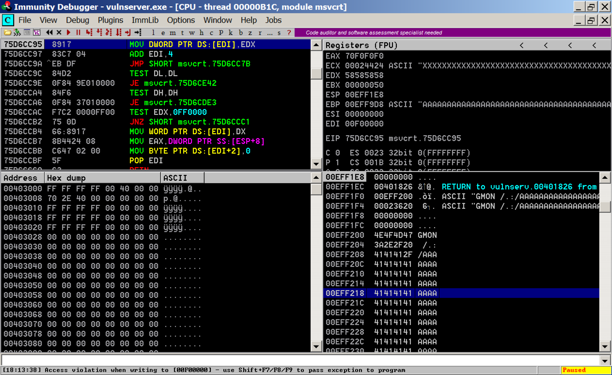This screenshot has height=375, width=612.
Task: Pause execution with the red pause icon
Action: point(78,32)
